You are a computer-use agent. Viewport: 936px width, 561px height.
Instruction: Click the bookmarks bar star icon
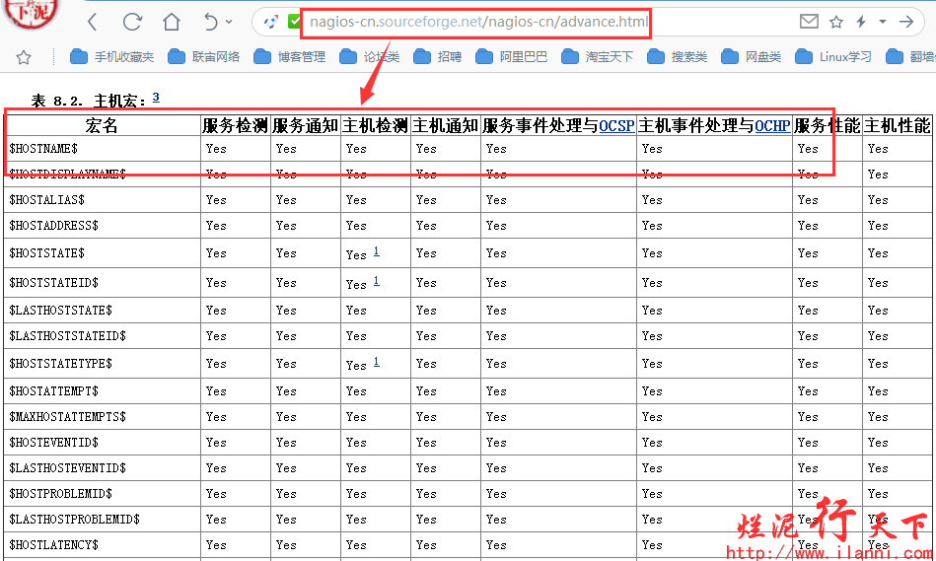click(x=24, y=57)
